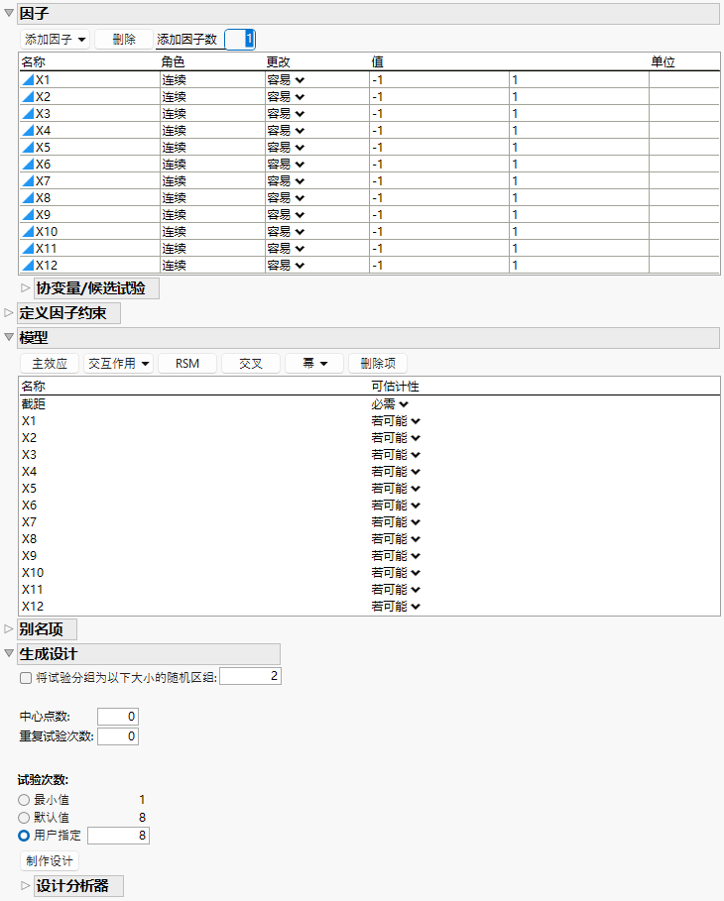
Task: Select the 默认值 radio button
Action: point(24,818)
